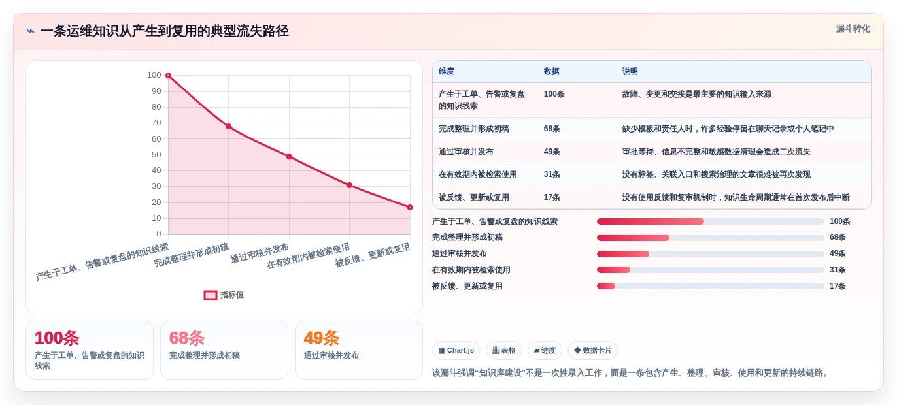Click the 说明 column header
897x405 pixels.
[x=630, y=72]
